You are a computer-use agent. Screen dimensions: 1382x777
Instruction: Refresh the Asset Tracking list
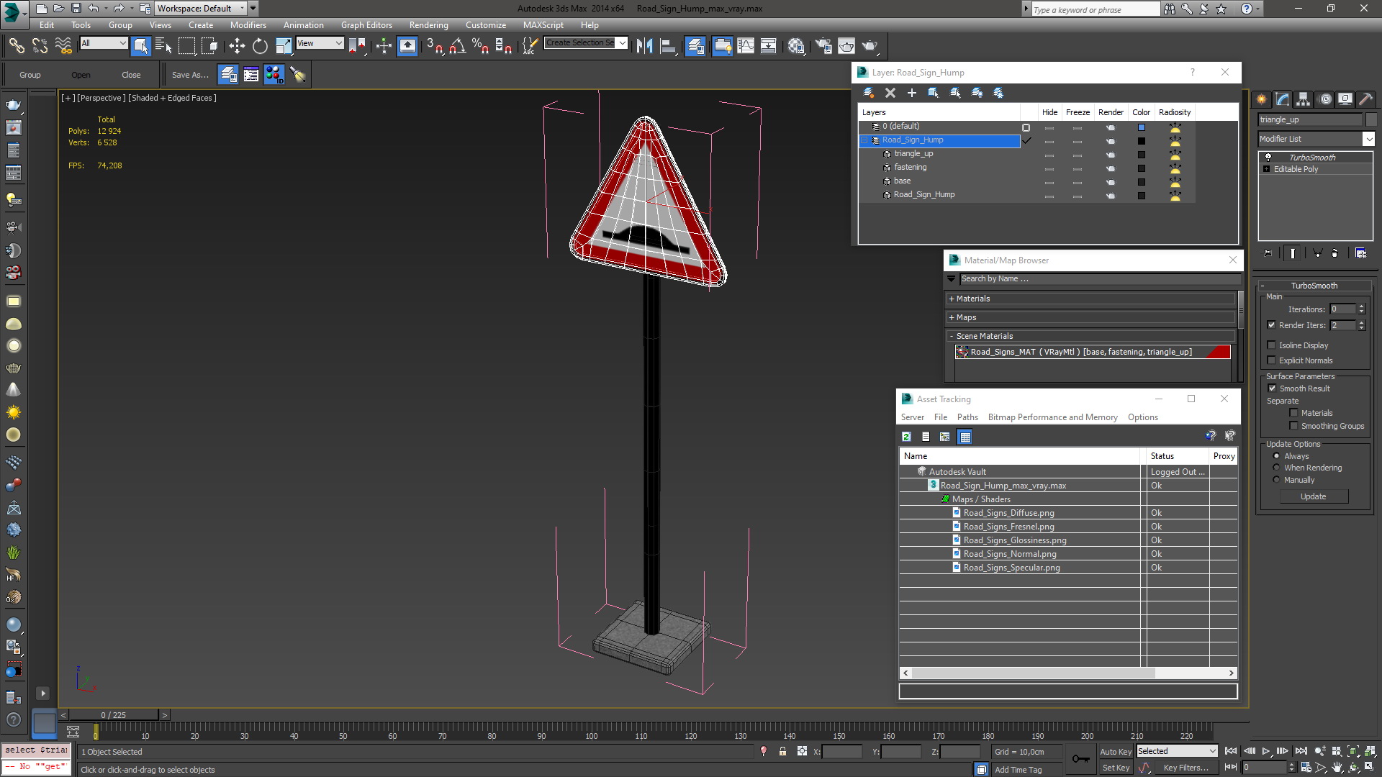click(x=906, y=437)
